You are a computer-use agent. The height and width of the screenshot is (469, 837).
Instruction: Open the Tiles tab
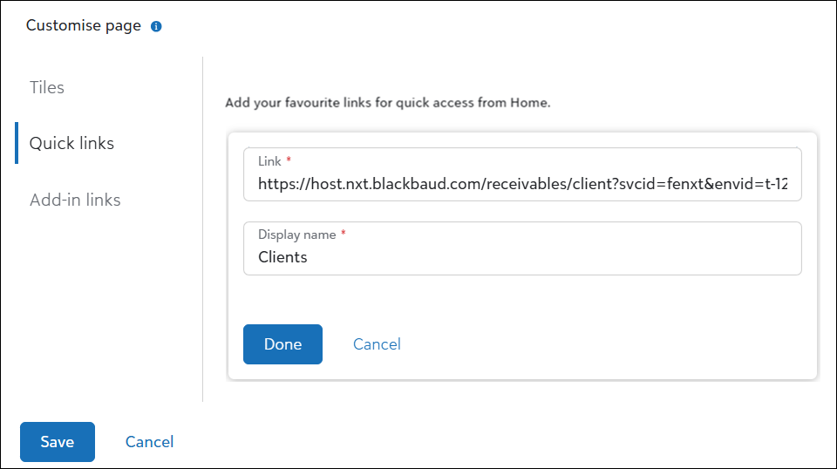47,87
